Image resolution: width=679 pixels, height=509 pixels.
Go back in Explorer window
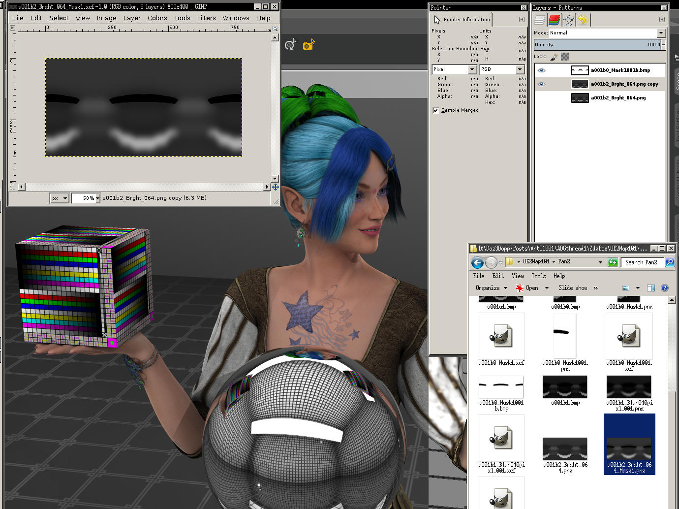coord(477,262)
